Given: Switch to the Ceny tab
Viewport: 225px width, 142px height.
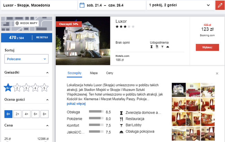Looking at the screenshot, I should coord(110,73).
